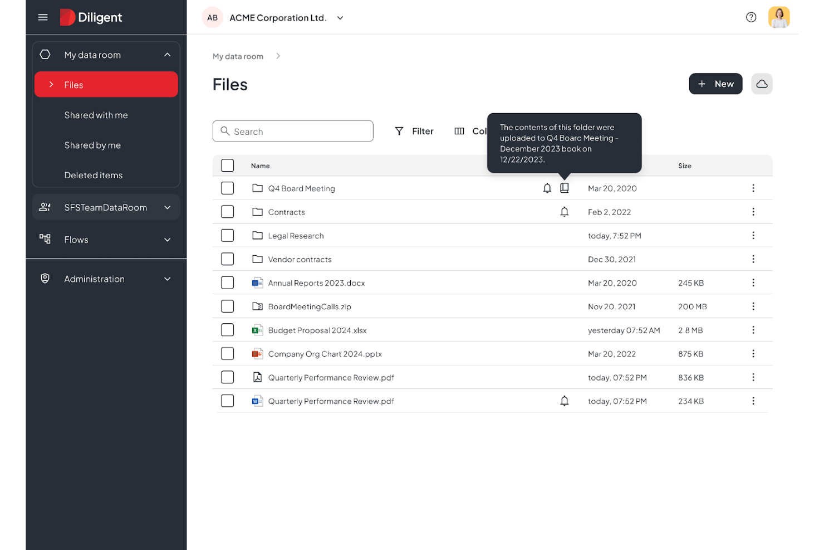The width and height of the screenshot is (824, 550).
Task: Open Shared with me
Action: 96,115
